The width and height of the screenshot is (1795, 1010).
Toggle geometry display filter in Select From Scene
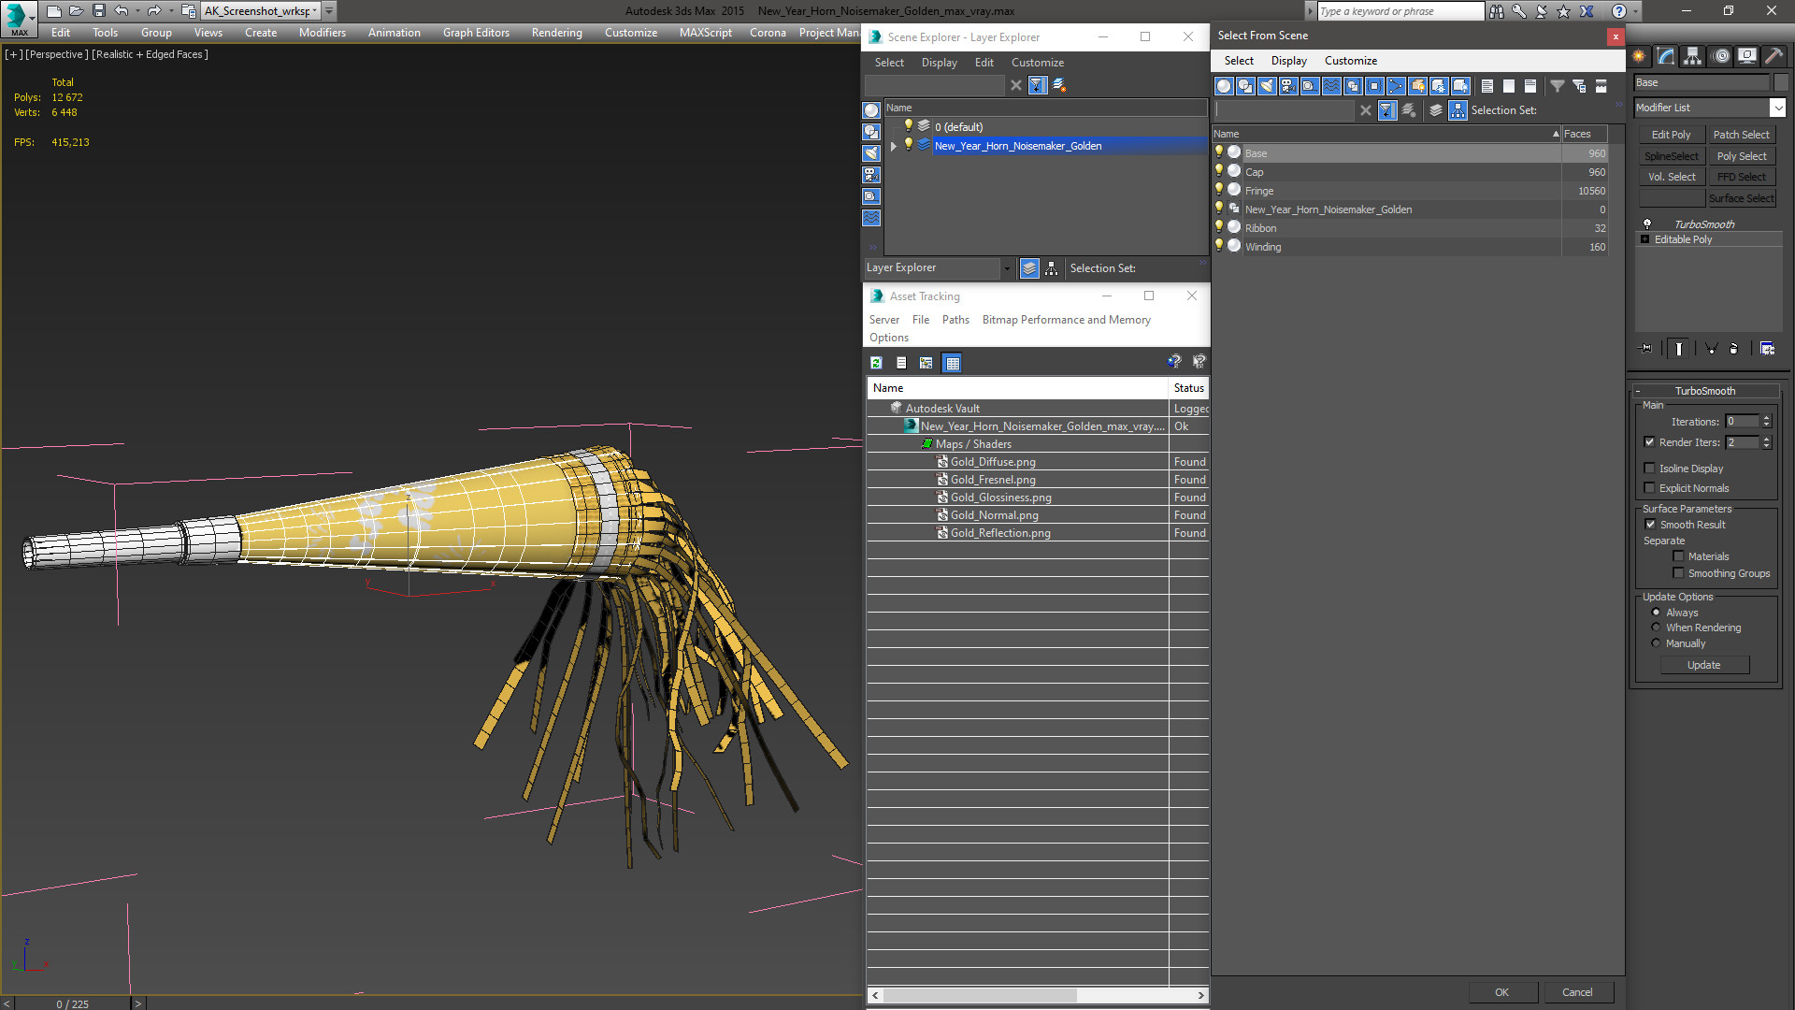pos(1224,86)
